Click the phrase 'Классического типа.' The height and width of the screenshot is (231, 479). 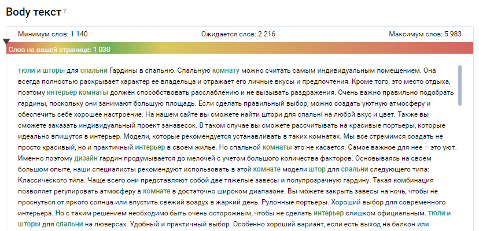point(52,180)
